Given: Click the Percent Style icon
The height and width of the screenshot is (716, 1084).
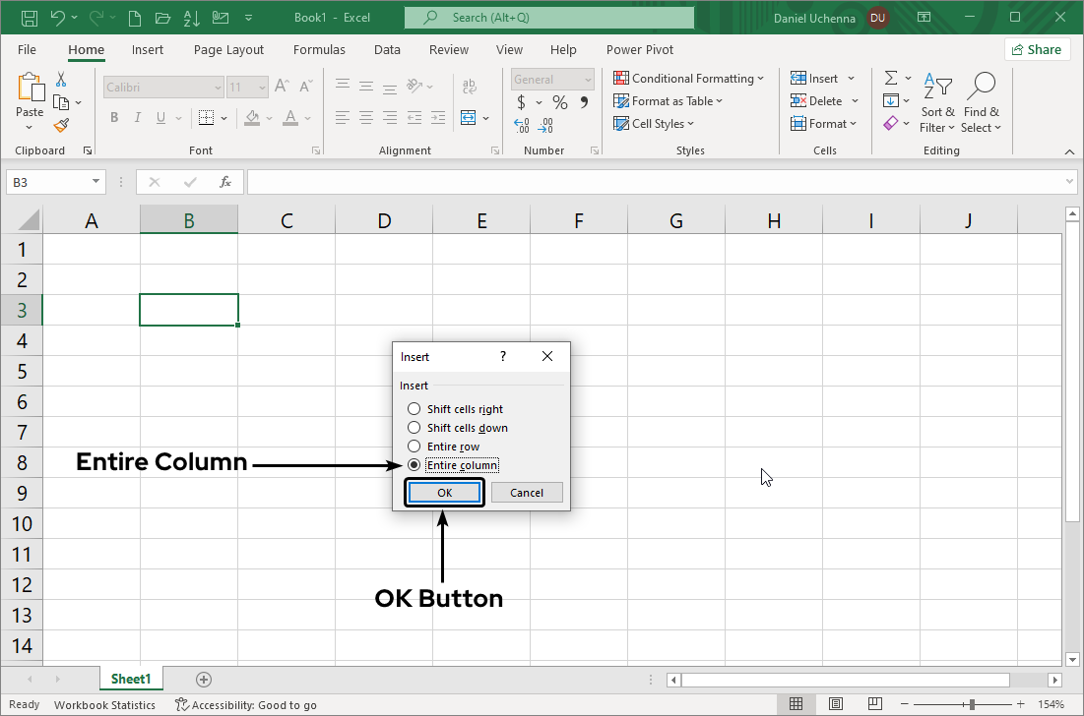Looking at the screenshot, I should pyautogui.click(x=558, y=101).
